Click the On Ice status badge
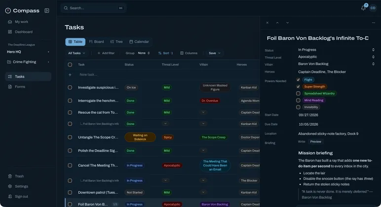 pyautogui.click(x=131, y=87)
